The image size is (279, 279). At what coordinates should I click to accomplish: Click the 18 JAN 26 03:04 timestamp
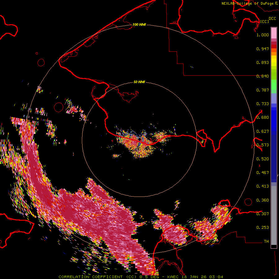202,277
